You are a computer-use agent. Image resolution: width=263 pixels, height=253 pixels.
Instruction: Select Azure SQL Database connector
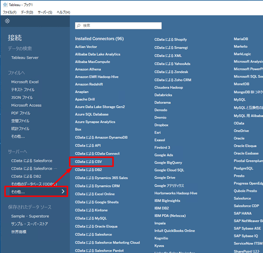(92, 114)
